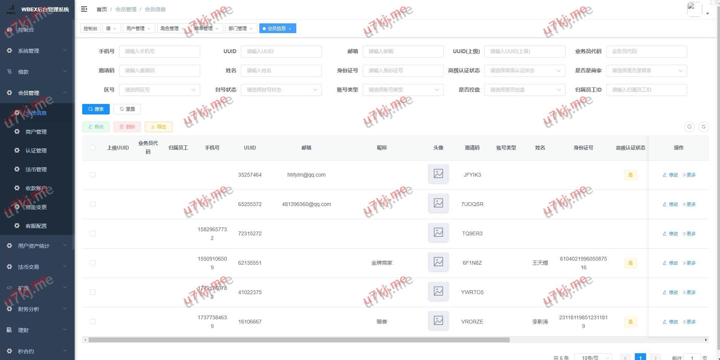720x360 pixels.
Task: Close the 用户管理 tab with its x icon
Action: coord(149,29)
